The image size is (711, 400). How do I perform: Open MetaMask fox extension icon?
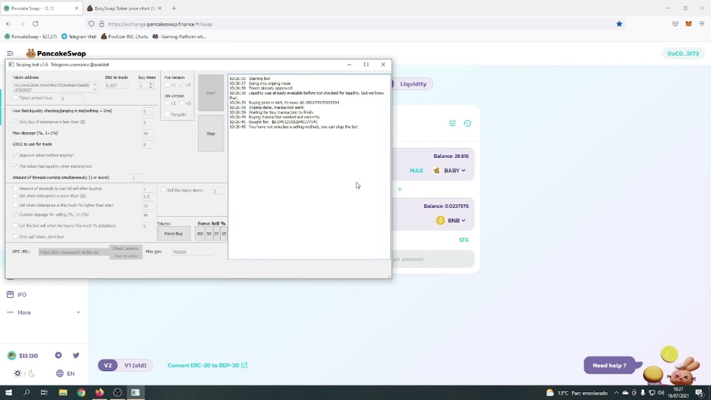[x=689, y=24]
